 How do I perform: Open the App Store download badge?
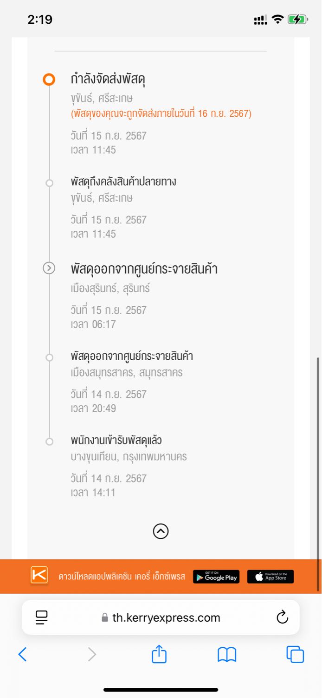click(x=270, y=577)
